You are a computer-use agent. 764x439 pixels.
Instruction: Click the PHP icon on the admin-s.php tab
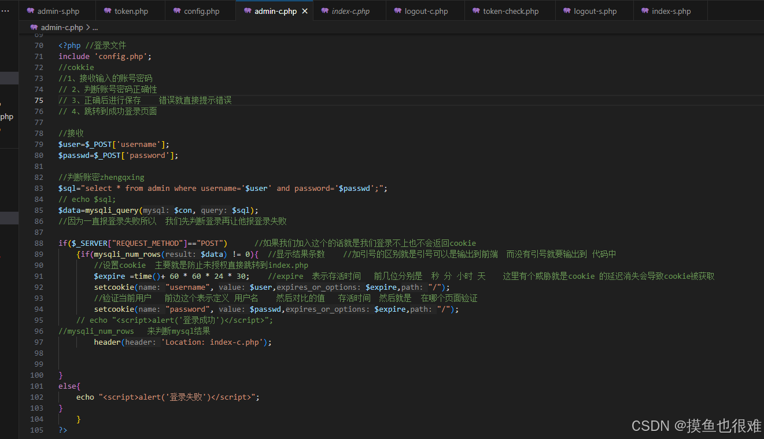click(30, 11)
